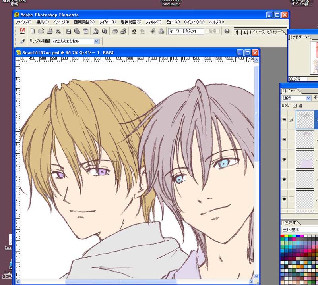The height and width of the screenshot is (285, 318).
Task: Open the レイヤース tab in palette well
Action: tap(257, 32)
